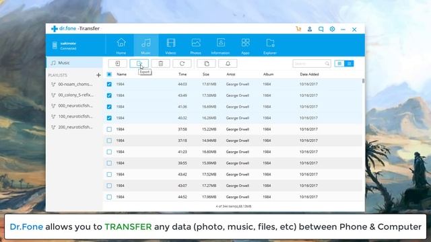Switch to the Videos tab
Viewport: 431px width, 242px height.
pos(170,46)
